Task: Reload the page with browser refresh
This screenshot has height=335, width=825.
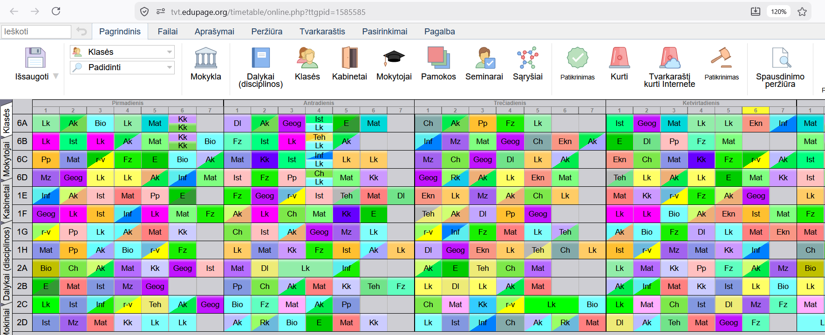Action: tap(56, 11)
